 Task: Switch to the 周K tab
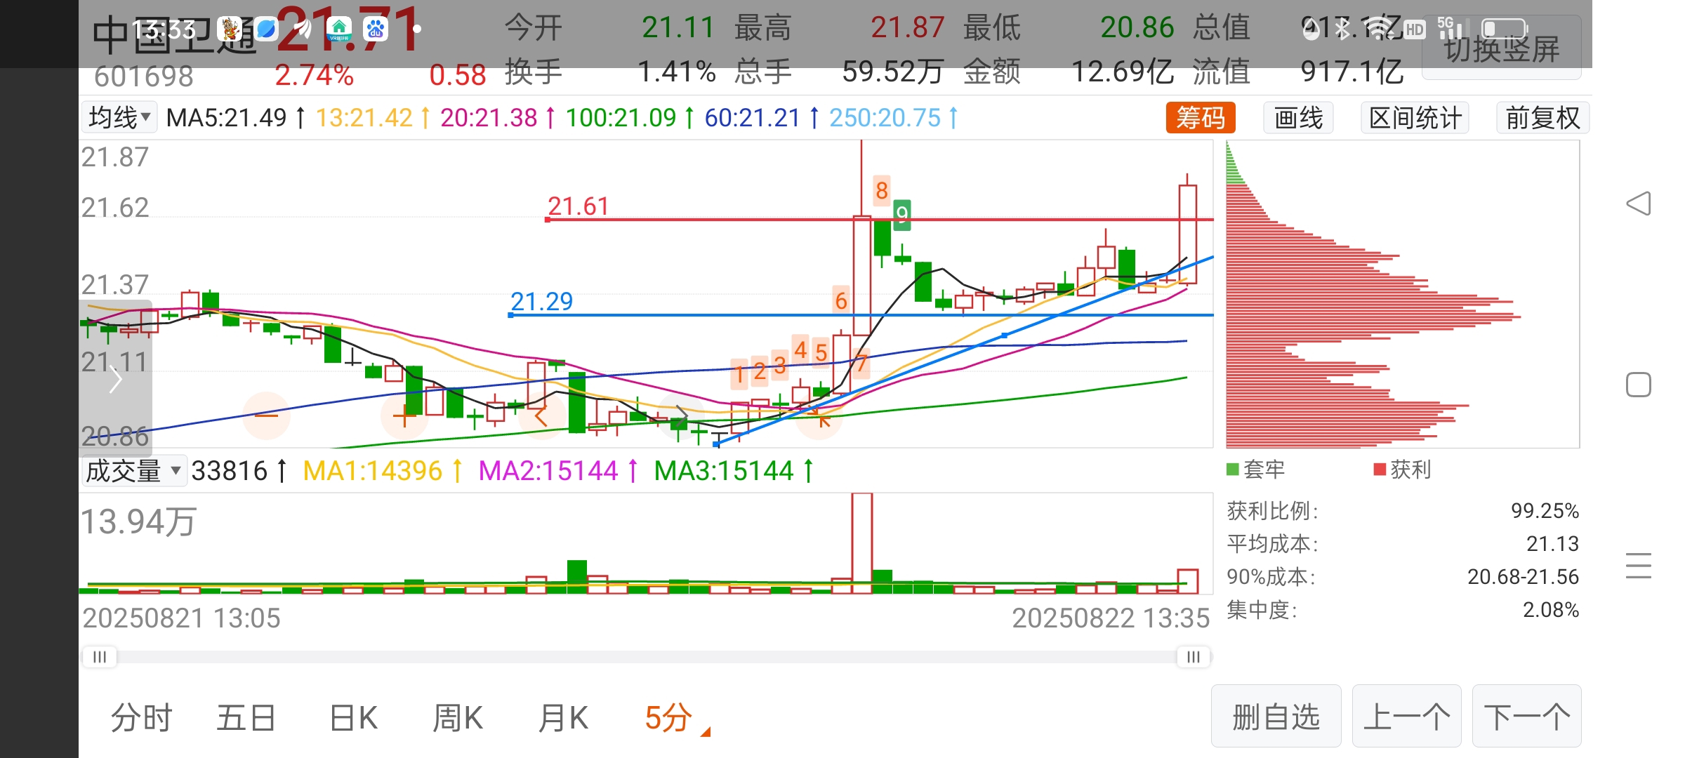coord(458,718)
